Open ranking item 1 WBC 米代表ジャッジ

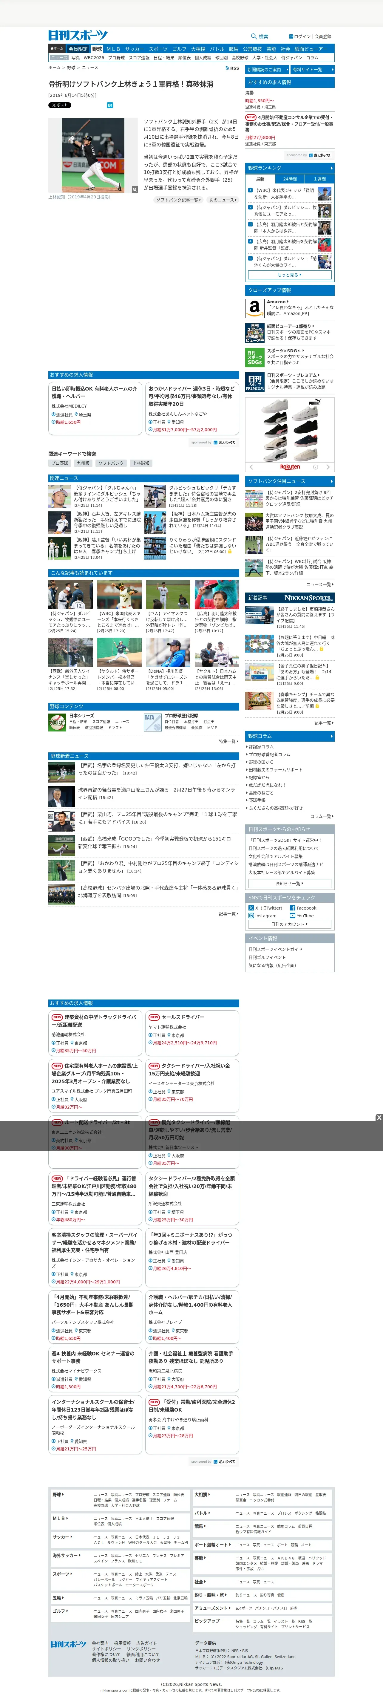[x=289, y=194]
